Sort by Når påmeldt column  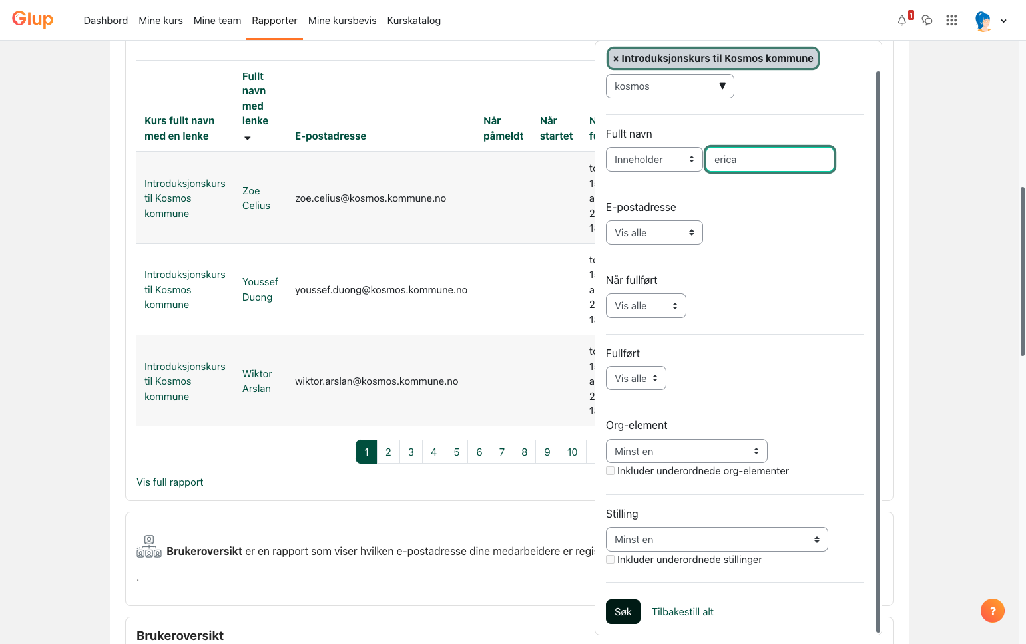[x=503, y=128]
